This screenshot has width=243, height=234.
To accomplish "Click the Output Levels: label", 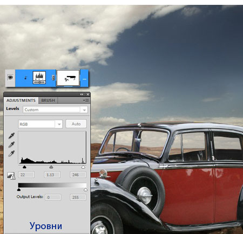I will 30,197.
